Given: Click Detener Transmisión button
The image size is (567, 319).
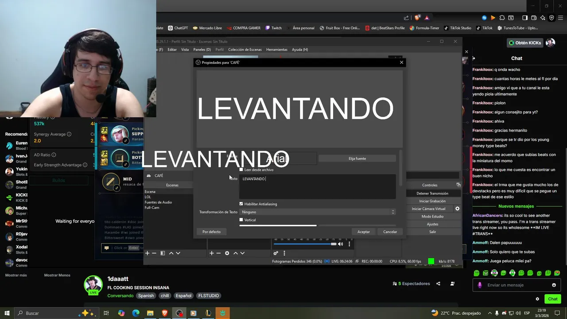Looking at the screenshot, I should click(x=432, y=193).
